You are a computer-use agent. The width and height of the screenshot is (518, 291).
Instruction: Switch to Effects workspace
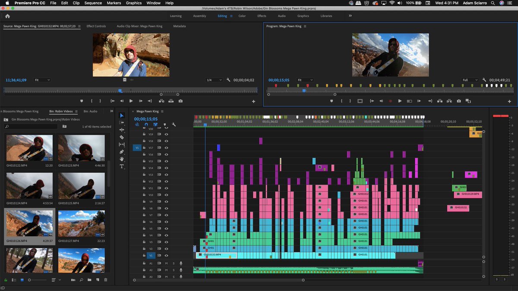pos(262,16)
